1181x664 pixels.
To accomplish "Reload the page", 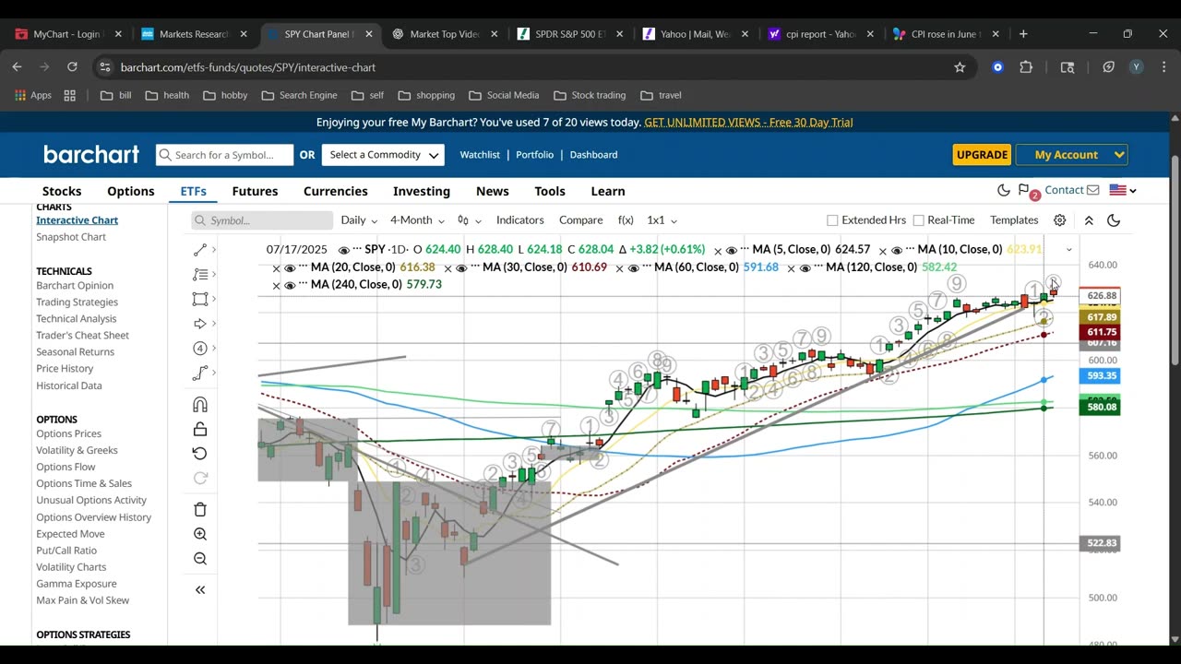I will (72, 67).
